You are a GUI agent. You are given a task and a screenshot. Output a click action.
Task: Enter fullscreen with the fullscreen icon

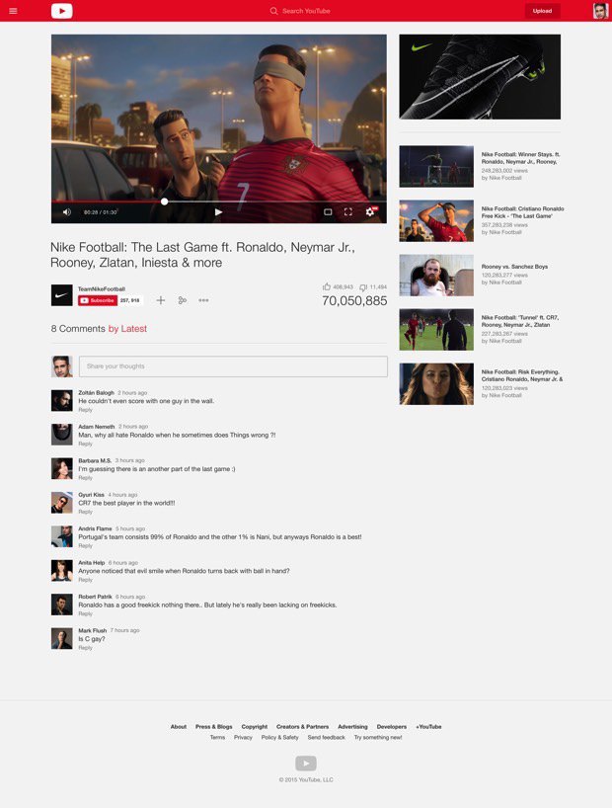coord(348,211)
